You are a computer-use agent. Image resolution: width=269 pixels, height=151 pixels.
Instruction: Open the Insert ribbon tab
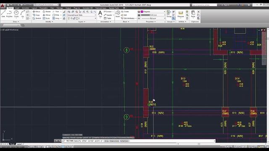point(17,8)
